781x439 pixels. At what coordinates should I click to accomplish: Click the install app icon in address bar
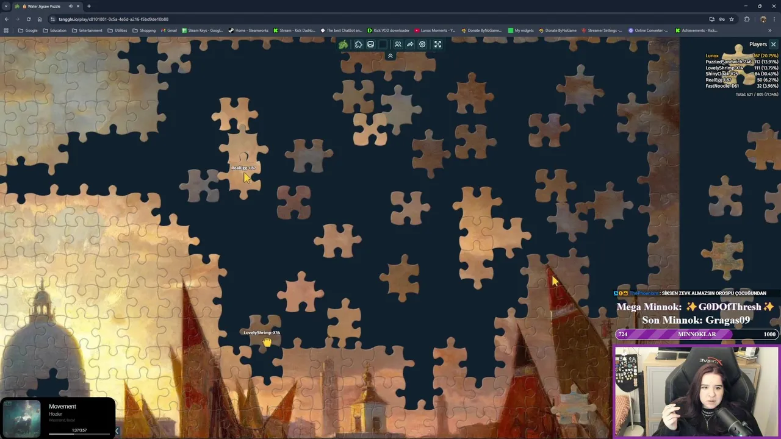pyautogui.click(x=711, y=19)
